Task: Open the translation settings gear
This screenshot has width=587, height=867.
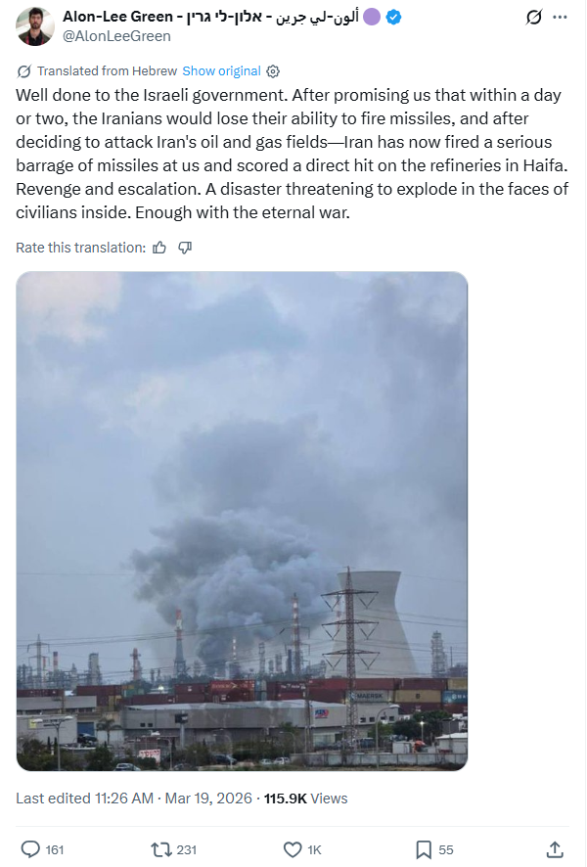Action: [274, 71]
